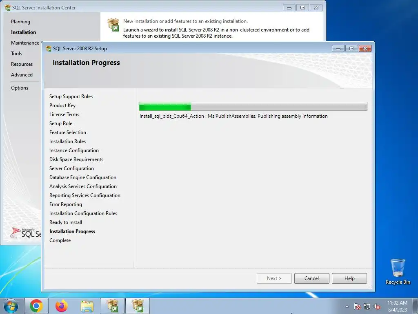
Task: Open the taskbar clock showing 11:02 AM
Action: point(397,306)
